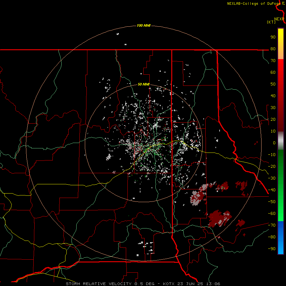Click the -40 knot scale label
Screen dimensions: 286x286
272,190
